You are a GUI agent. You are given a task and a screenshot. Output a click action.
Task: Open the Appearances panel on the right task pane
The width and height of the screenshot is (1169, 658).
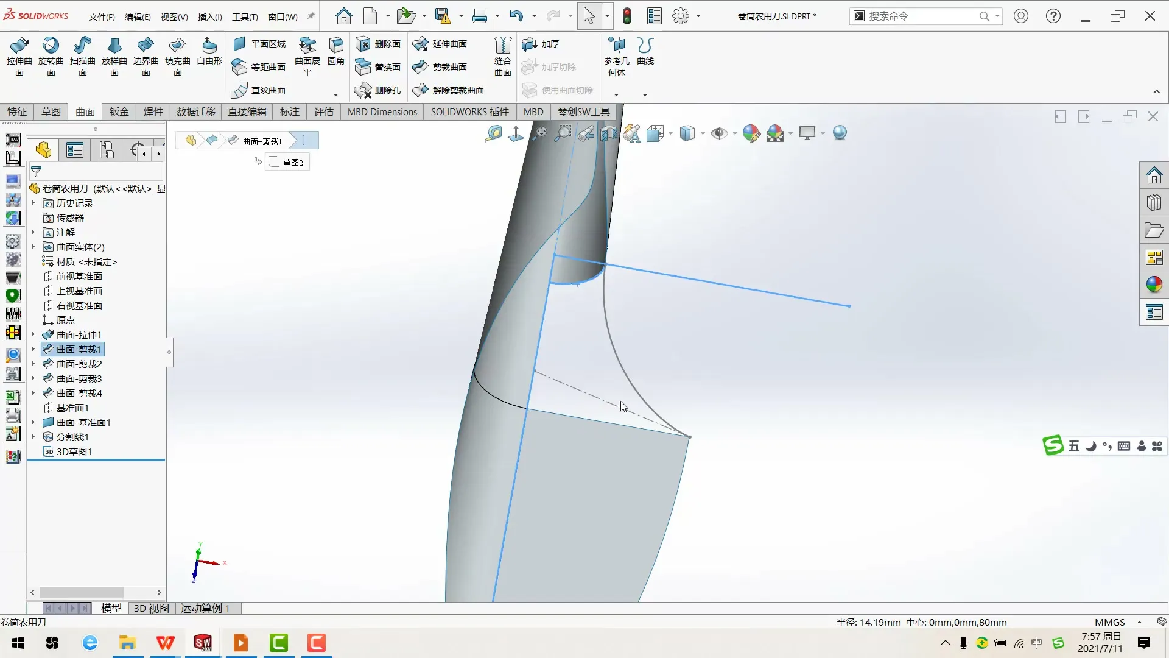(1155, 284)
